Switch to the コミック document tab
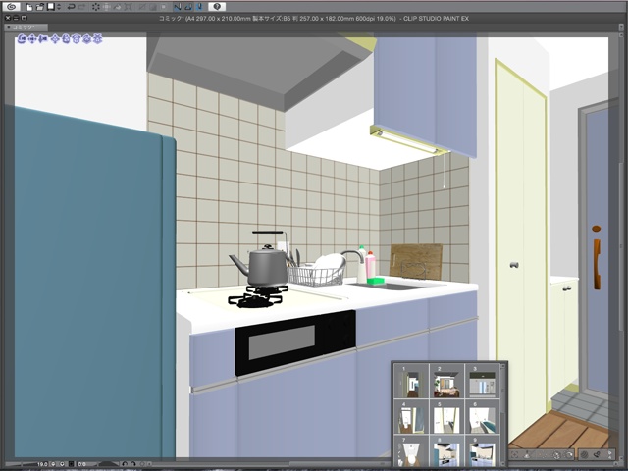Viewport: 628px width, 471px height. (26, 27)
